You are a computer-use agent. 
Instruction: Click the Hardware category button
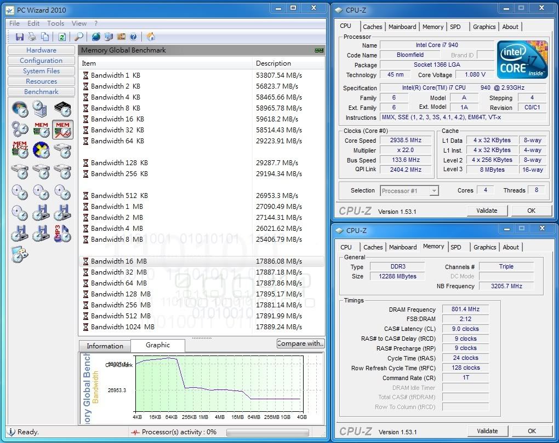point(41,50)
